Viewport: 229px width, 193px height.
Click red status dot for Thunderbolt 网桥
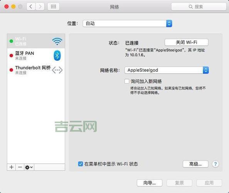point(11,70)
